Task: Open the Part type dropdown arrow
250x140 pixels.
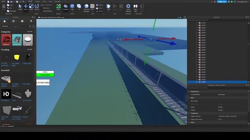Action: (x=72, y=11)
